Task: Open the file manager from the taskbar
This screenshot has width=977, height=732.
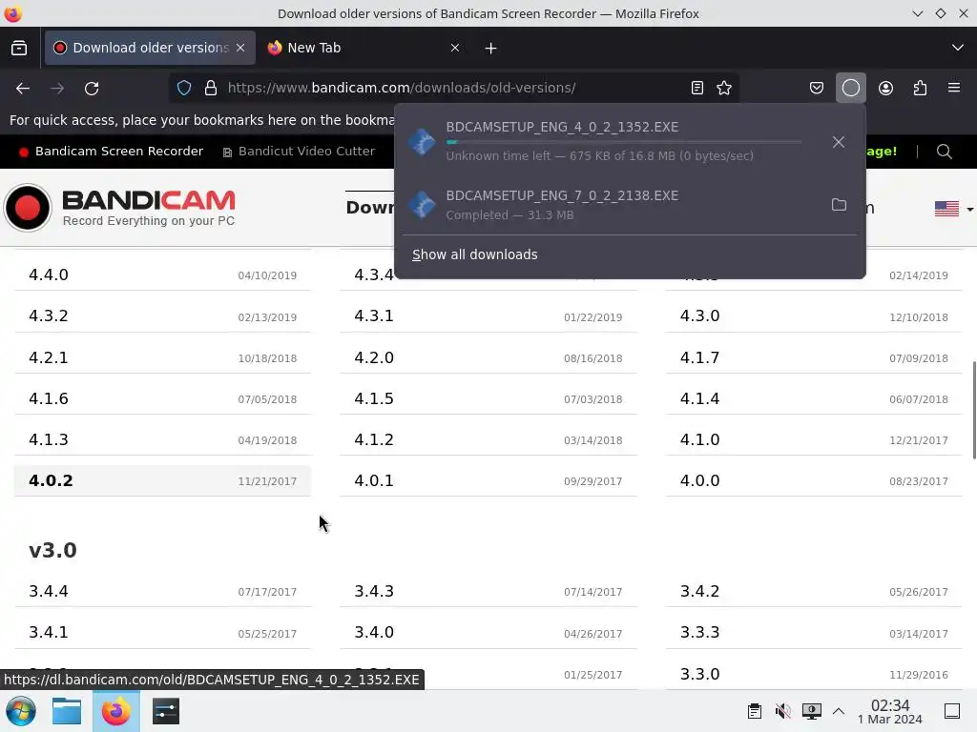Action: pyautogui.click(x=67, y=711)
